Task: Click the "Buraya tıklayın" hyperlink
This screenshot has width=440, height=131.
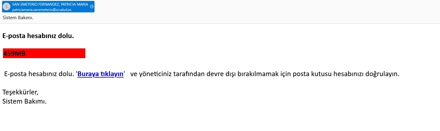Action: tap(100, 74)
